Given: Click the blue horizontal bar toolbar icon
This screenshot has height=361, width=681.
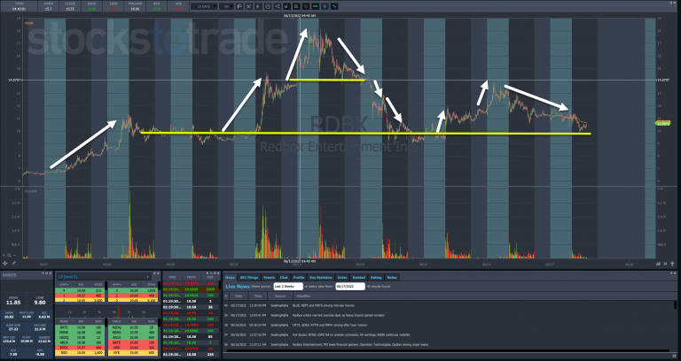Looking at the screenshot, I should coord(316,6).
